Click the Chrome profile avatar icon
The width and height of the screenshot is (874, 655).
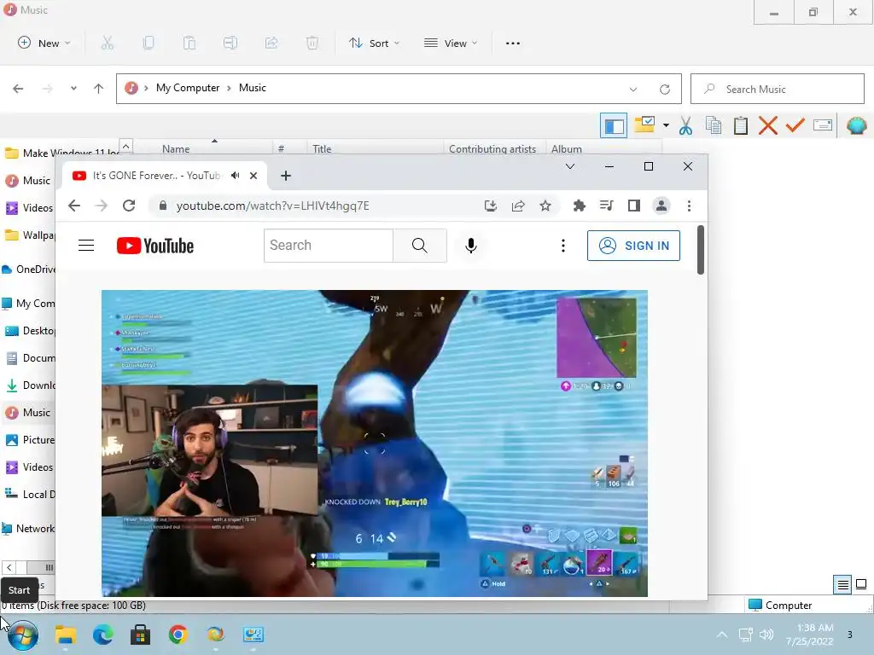(x=661, y=206)
